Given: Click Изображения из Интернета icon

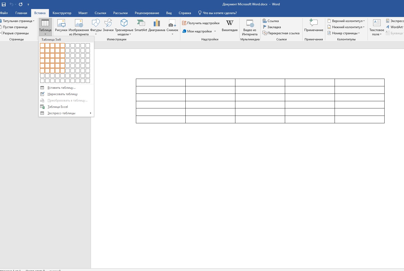Looking at the screenshot, I should (x=79, y=23).
